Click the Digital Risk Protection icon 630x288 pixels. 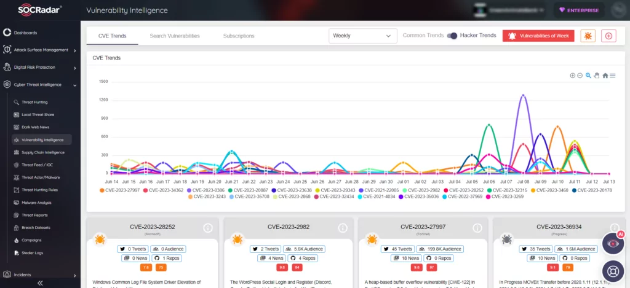click(7, 67)
